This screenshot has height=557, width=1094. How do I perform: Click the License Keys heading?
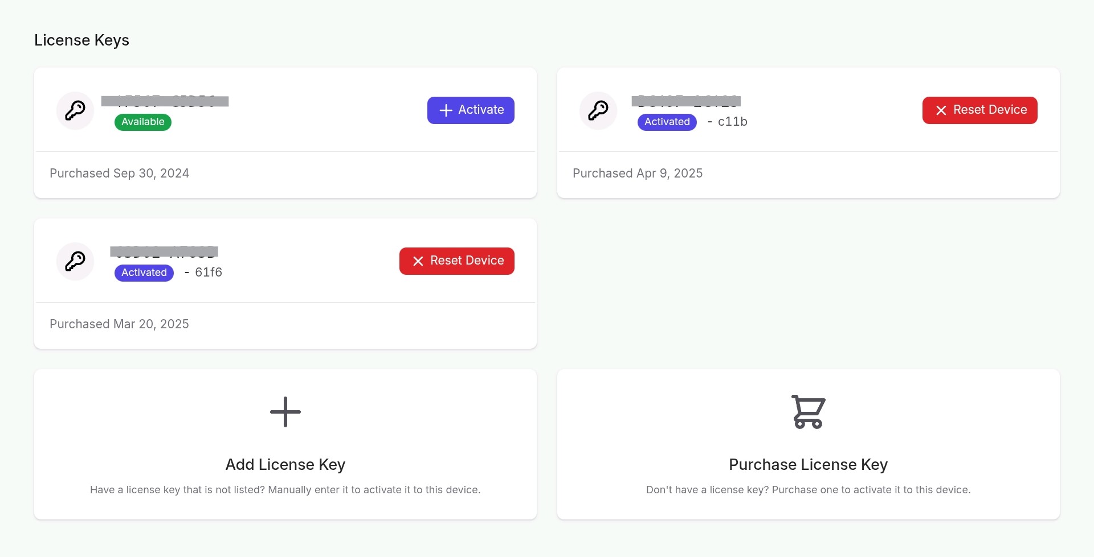tap(81, 40)
